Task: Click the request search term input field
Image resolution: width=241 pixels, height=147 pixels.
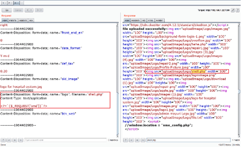Action: (x=64, y=140)
